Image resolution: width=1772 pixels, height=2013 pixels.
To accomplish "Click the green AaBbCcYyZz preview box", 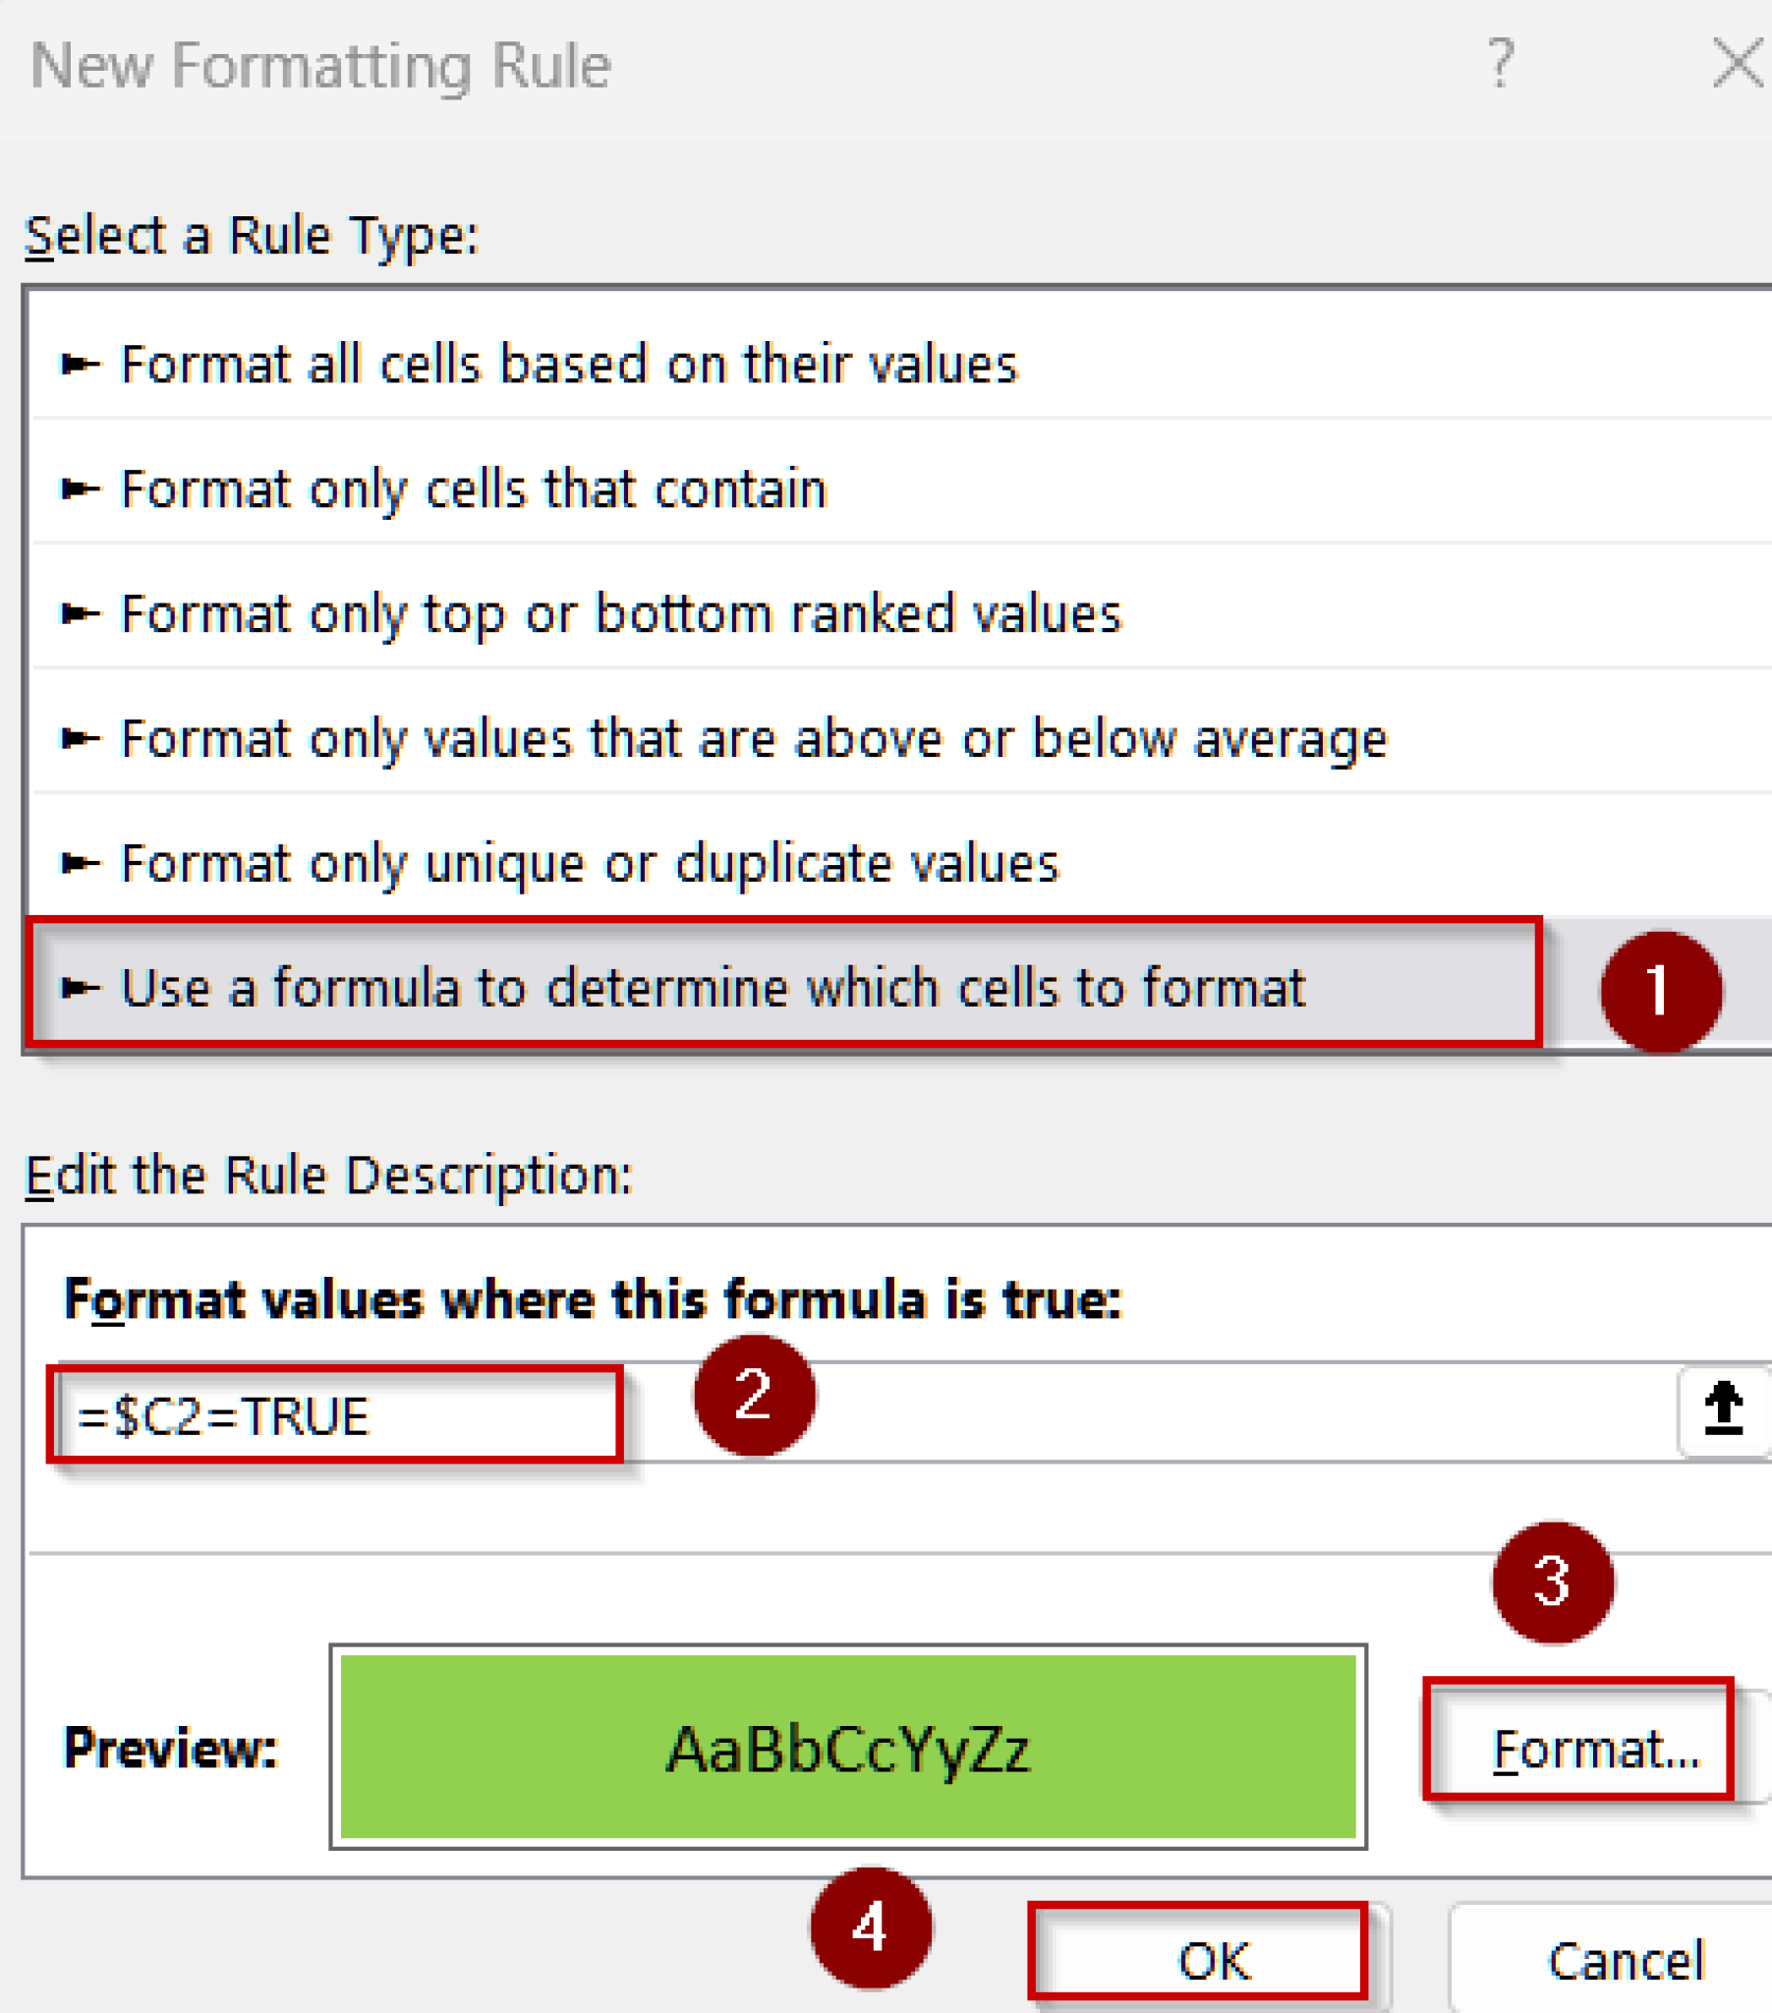I will point(847,1747).
